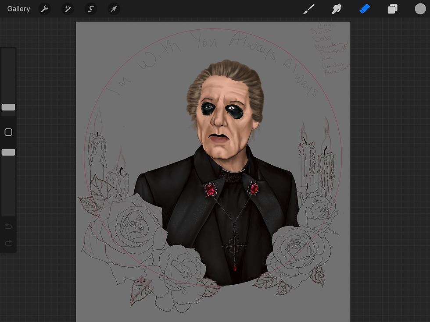
Task: Activate the Selection tool
Action: (90, 9)
